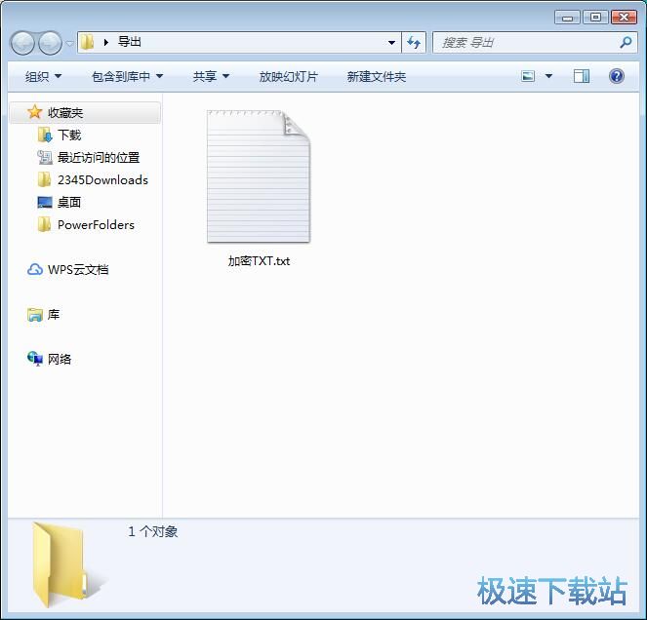Maximize the 导出 window
The image size is (647, 620).
tap(595, 18)
